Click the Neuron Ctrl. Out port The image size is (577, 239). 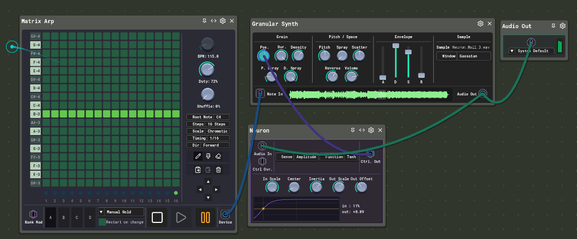370,154
